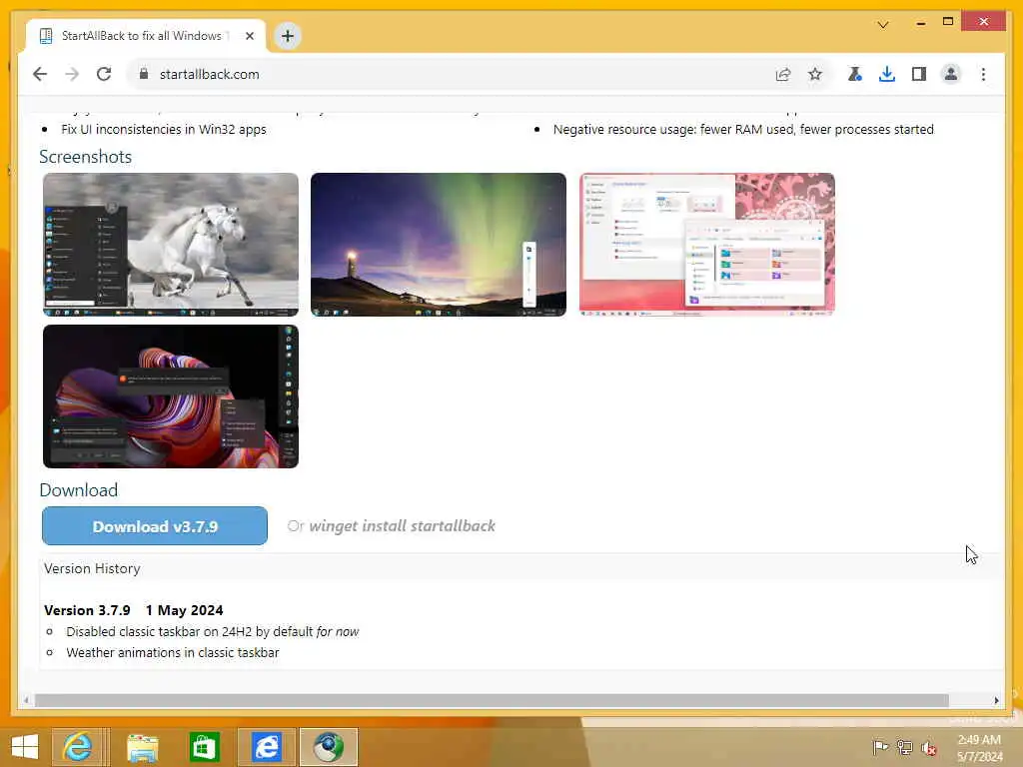Click the padlock site info icon
Screen dimensions: 1023x767
[x=144, y=74]
